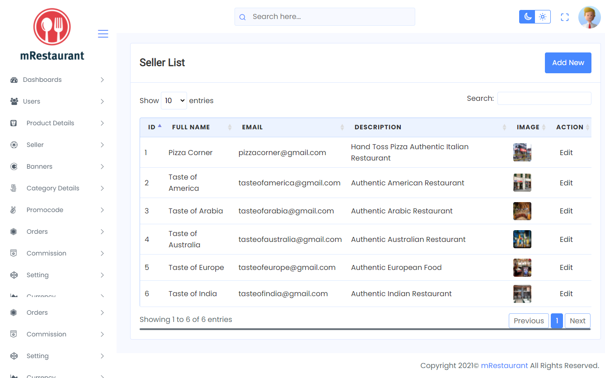This screenshot has height=378, width=605.
Task: Click the Add New button
Action: [x=568, y=63]
